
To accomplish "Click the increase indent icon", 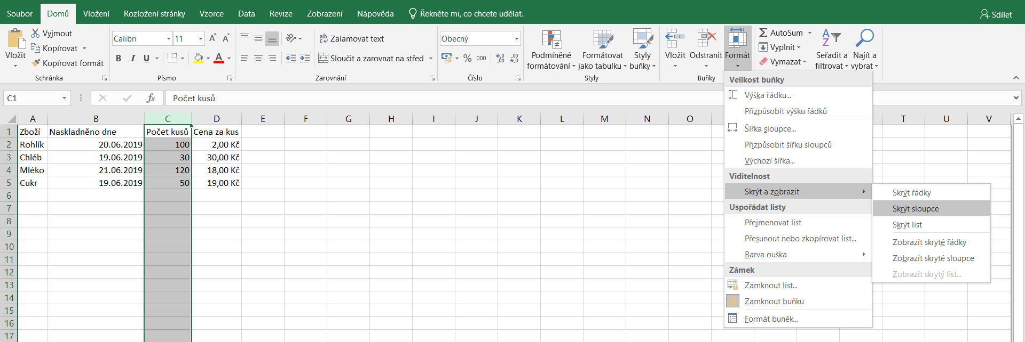I will pos(304,58).
